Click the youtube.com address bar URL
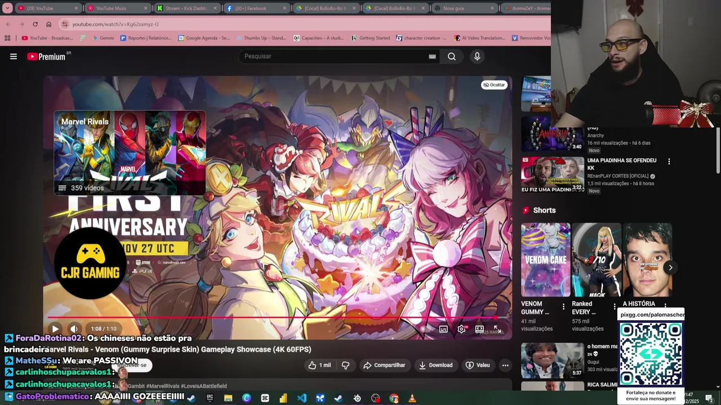721x405 pixels. tap(115, 24)
